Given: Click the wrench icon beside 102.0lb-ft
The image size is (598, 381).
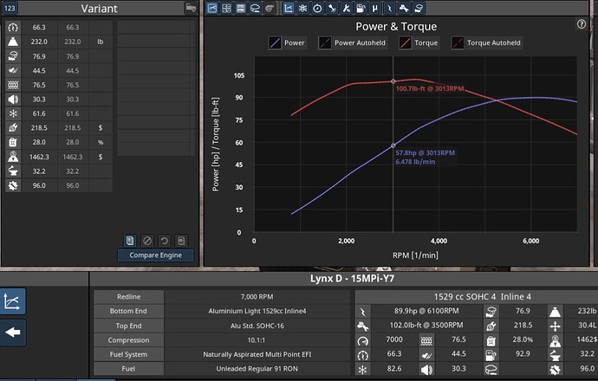Looking at the screenshot, I should [362, 326].
